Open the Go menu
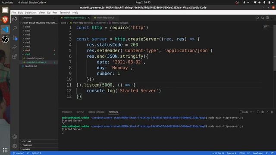 pyautogui.click(x=49, y=12)
